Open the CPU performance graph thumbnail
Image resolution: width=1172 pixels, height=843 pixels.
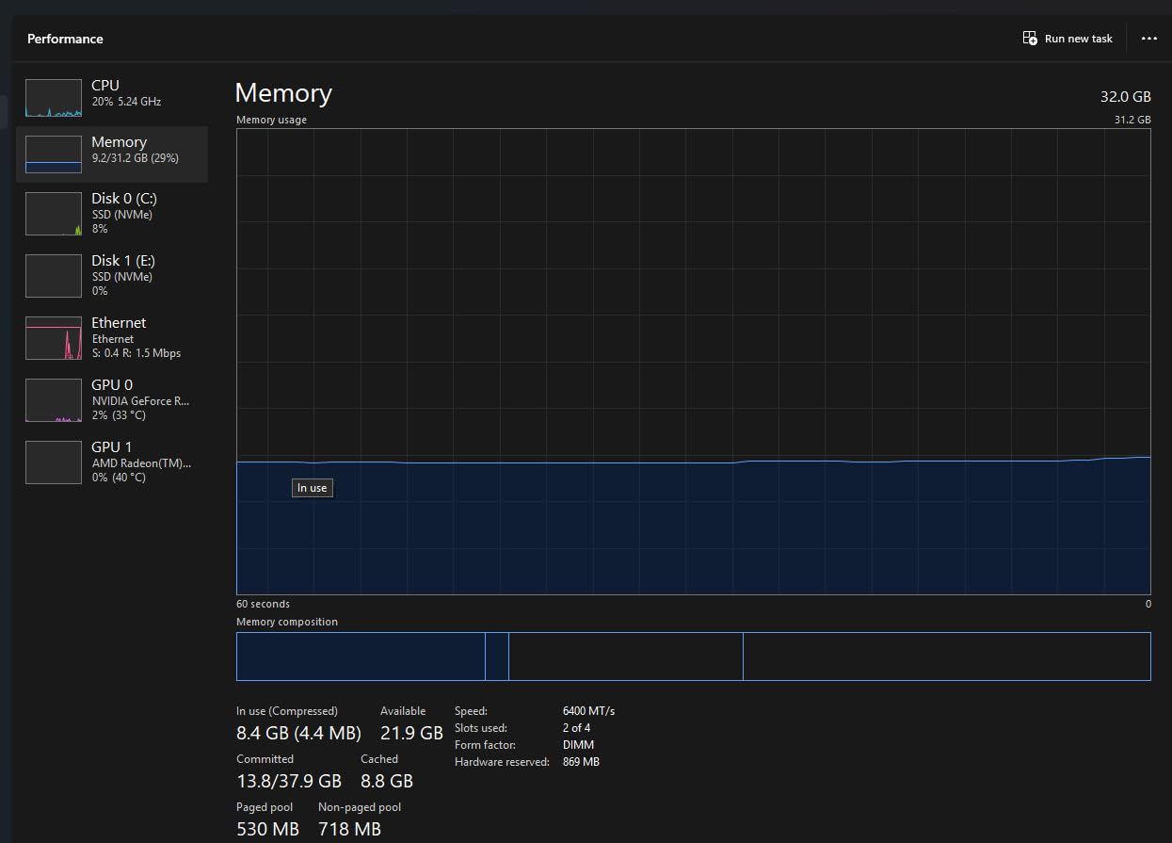pos(54,98)
